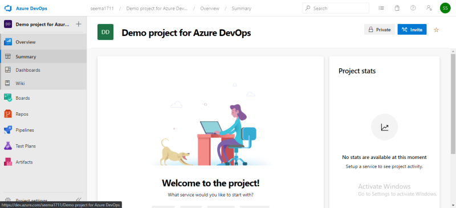
Task: Collapse the sidebar with double chevron
Action: (x=79, y=200)
